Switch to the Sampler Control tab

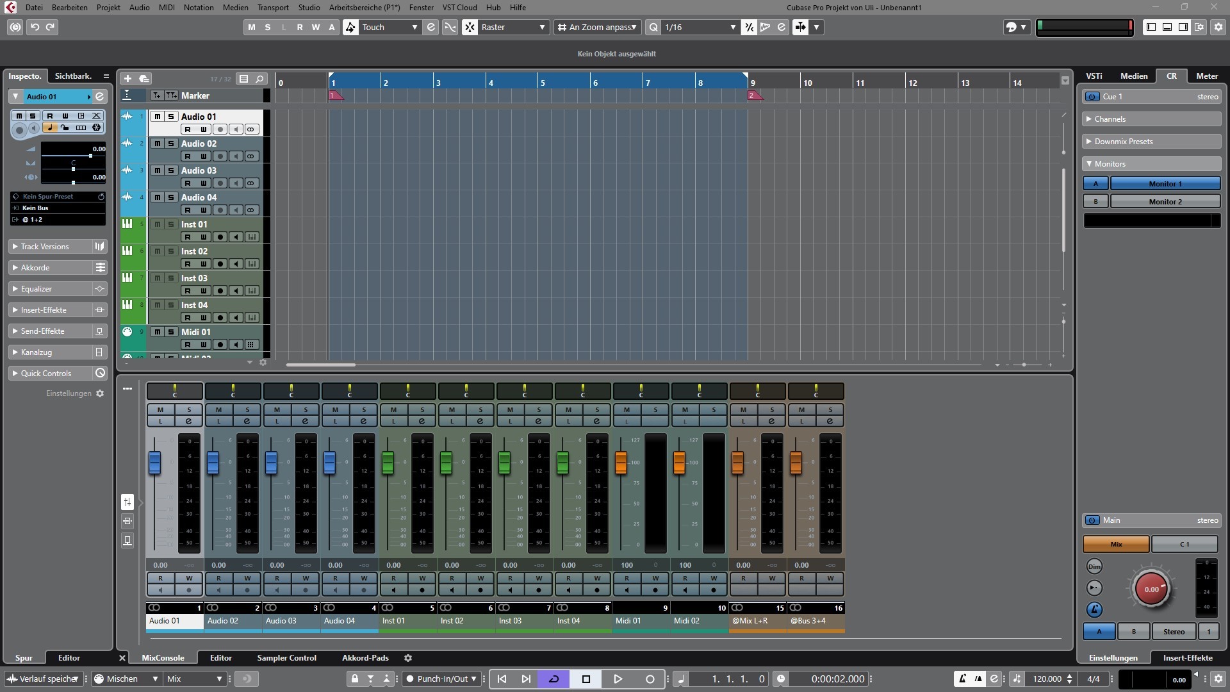coord(286,657)
